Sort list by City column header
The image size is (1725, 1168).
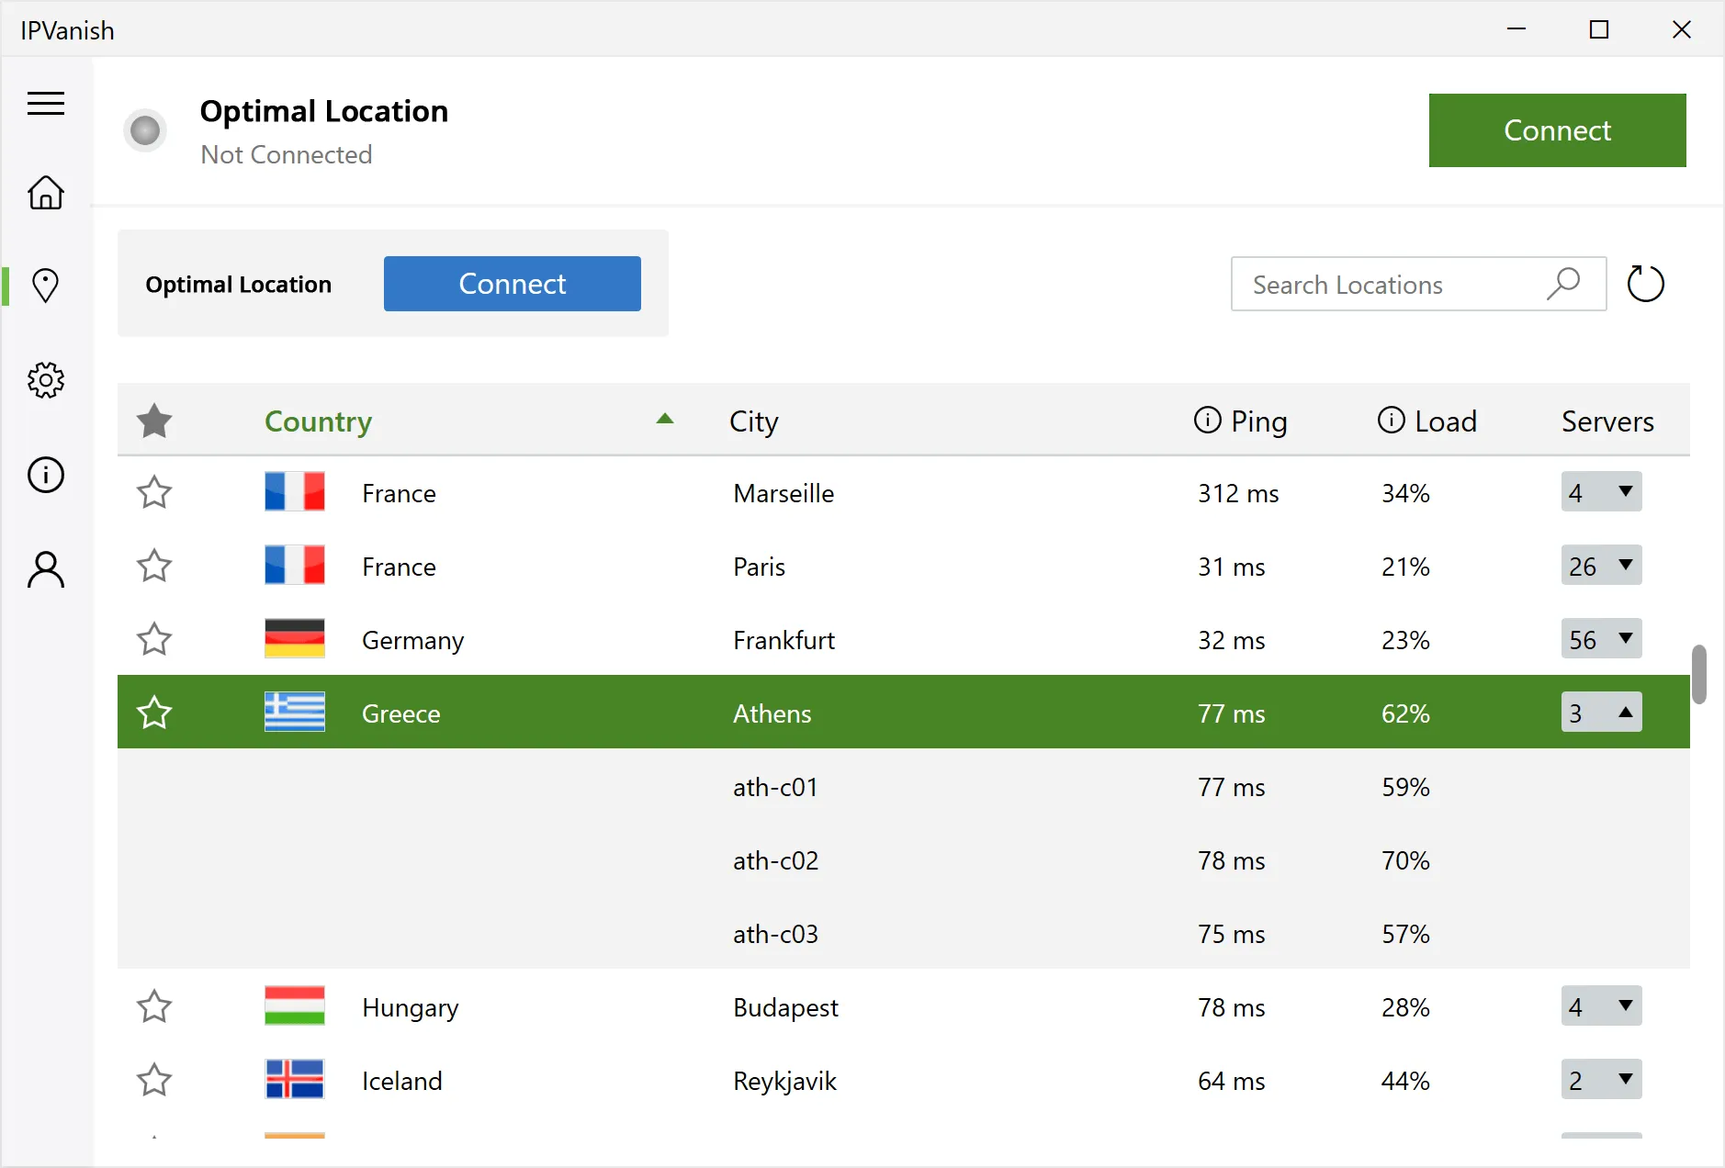click(x=753, y=421)
